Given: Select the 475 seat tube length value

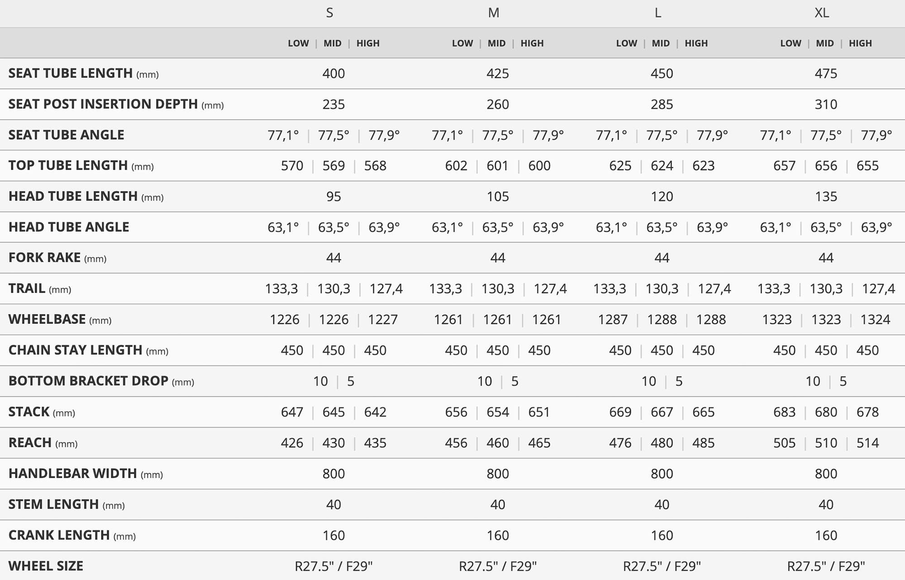Looking at the screenshot, I should 826,73.
